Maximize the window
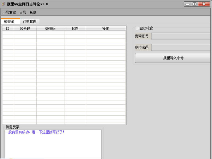This screenshot has width=212, height=159. tap(195, 4)
